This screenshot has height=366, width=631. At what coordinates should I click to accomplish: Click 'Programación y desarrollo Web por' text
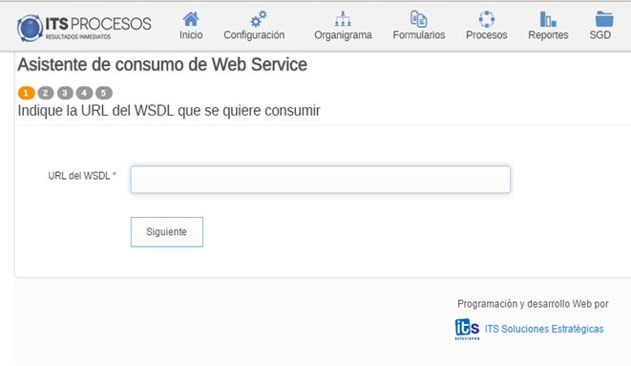(533, 304)
